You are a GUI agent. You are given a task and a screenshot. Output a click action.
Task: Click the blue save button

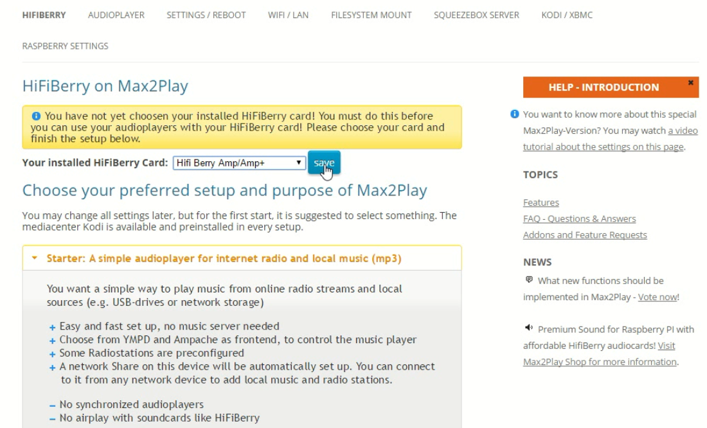324,163
